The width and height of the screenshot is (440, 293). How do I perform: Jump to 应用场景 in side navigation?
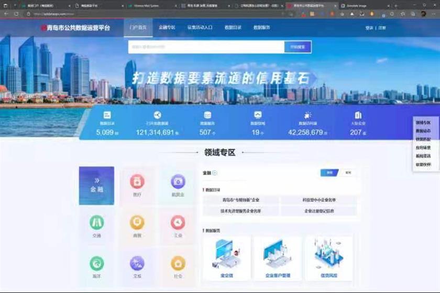coord(423,148)
